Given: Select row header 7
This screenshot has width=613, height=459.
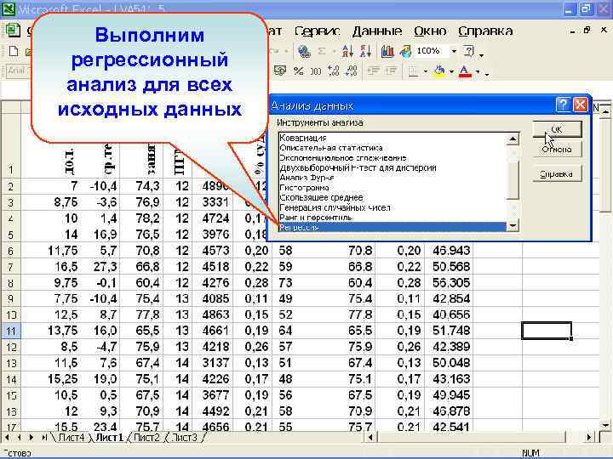Looking at the screenshot, I should pyautogui.click(x=10, y=267).
